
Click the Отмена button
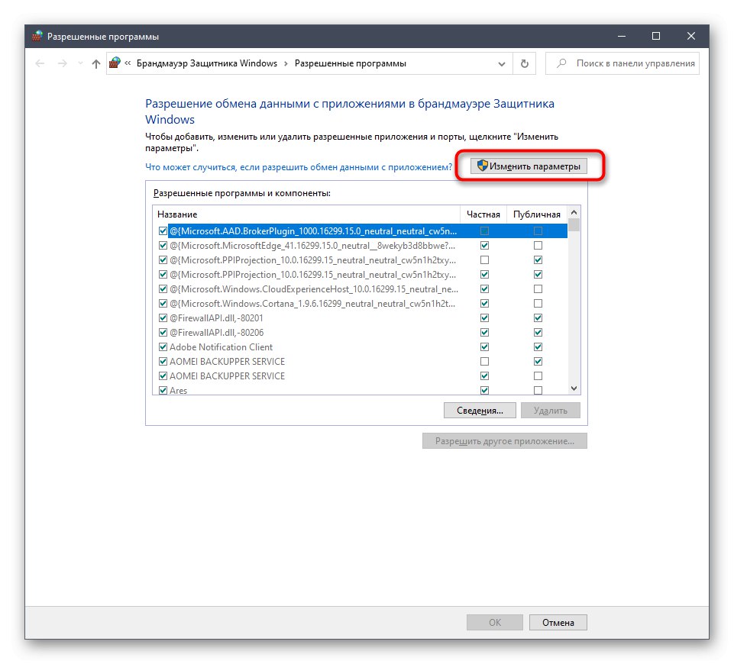click(557, 622)
